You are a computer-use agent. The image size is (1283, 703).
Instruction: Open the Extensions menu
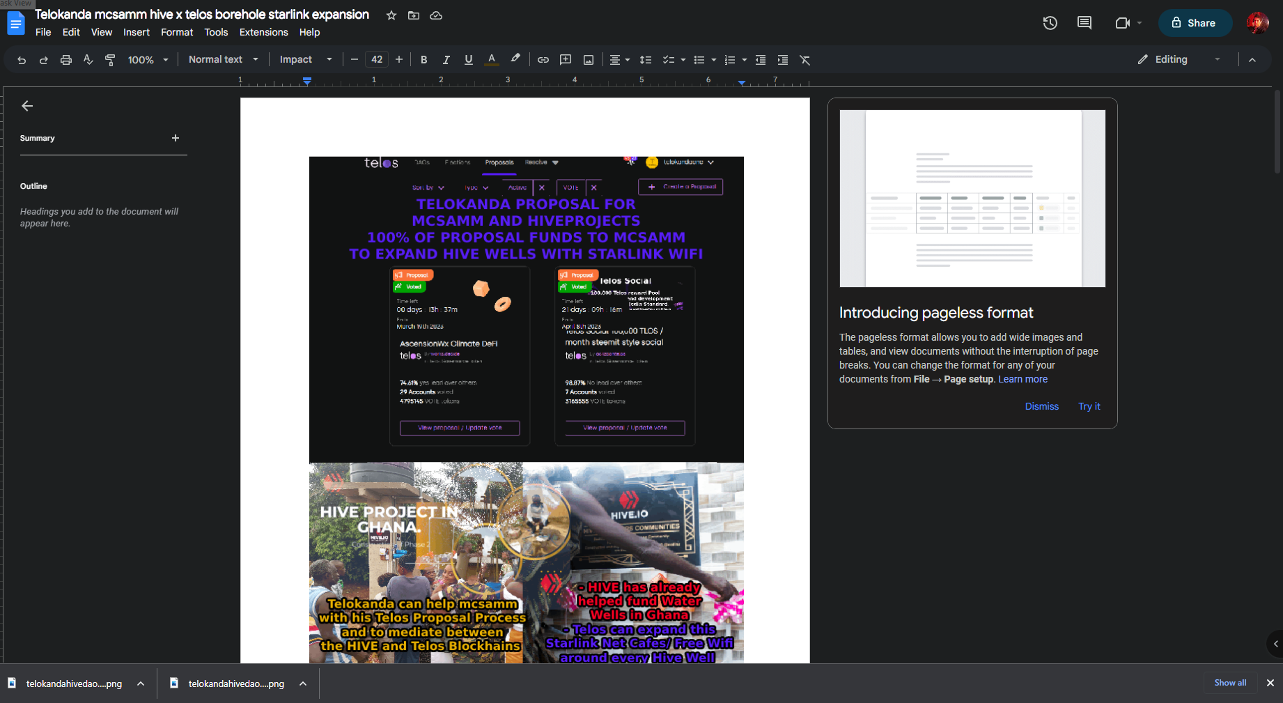coord(263,32)
